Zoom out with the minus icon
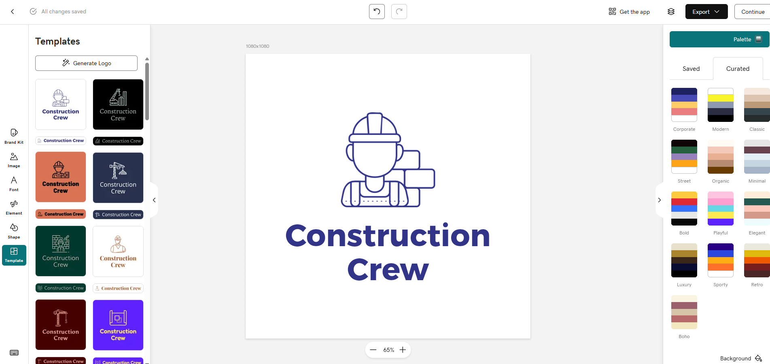 [x=373, y=350]
